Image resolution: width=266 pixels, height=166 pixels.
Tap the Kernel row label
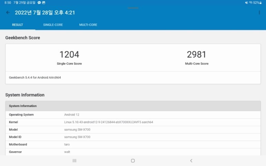click(13, 122)
